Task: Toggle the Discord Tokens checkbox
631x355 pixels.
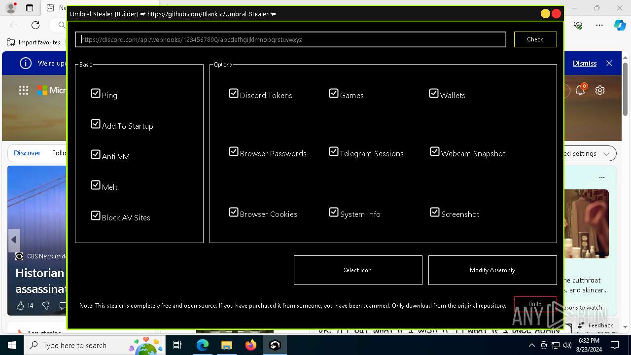Action: (234, 93)
